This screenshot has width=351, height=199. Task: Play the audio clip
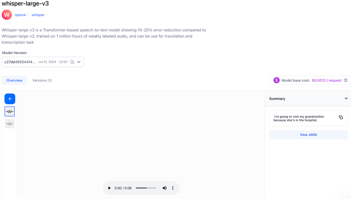[x=109, y=188]
